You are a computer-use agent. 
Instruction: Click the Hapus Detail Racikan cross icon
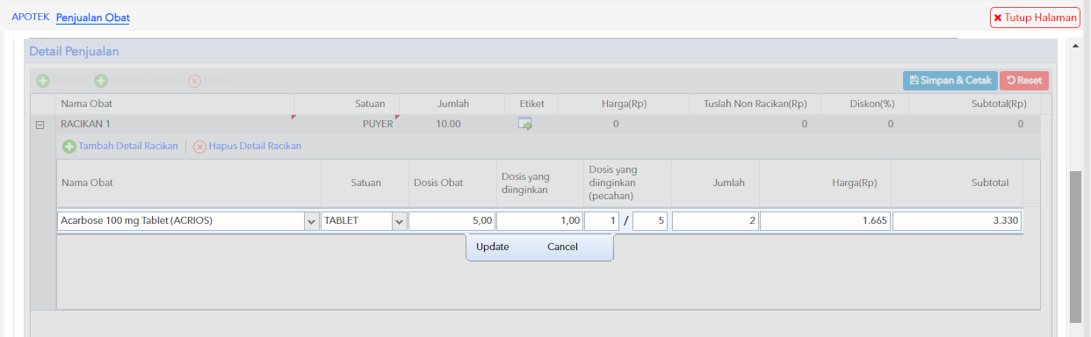pyautogui.click(x=199, y=147)
